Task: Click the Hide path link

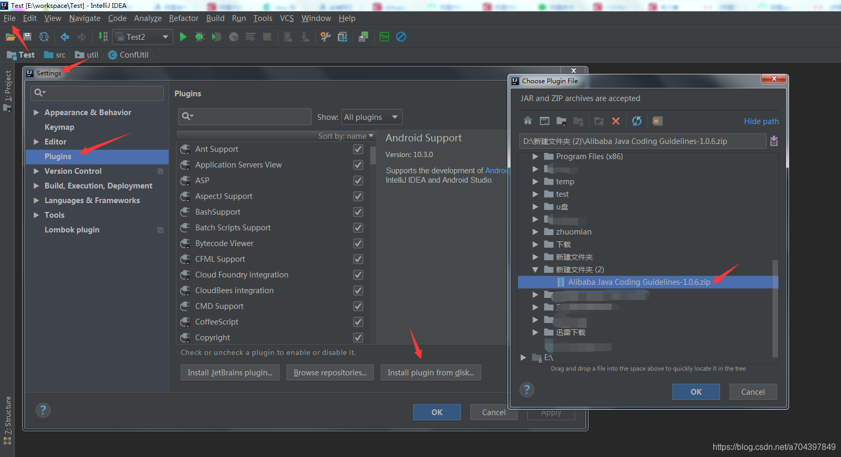Action: (761, 121)
